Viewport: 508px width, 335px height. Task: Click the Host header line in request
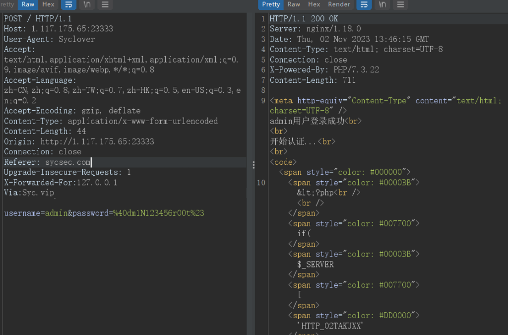59,29
